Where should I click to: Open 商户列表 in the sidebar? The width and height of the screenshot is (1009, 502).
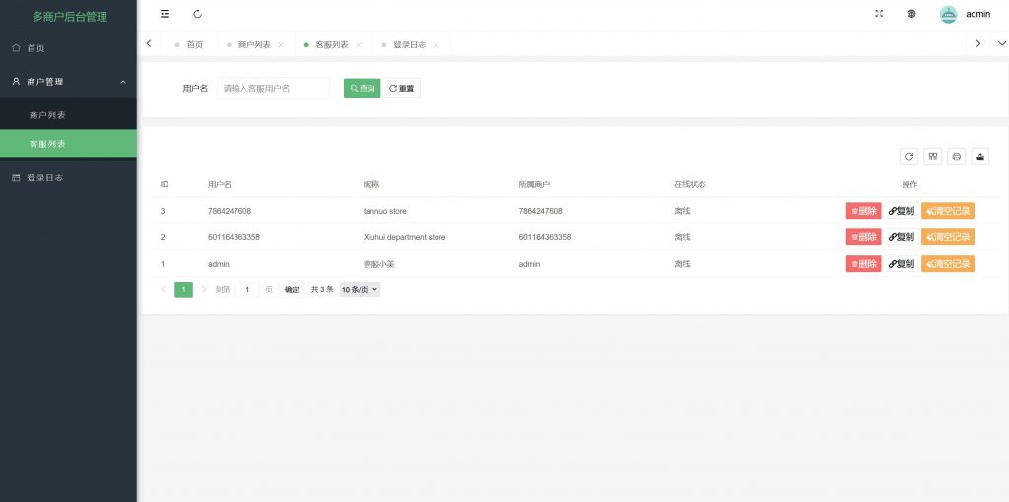68,116
